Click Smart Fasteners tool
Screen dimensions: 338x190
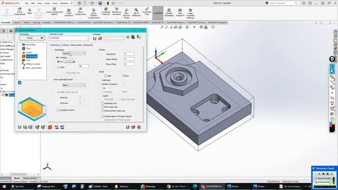69,13
